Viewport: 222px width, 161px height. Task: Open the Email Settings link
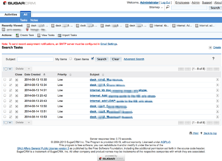point(109,44)
